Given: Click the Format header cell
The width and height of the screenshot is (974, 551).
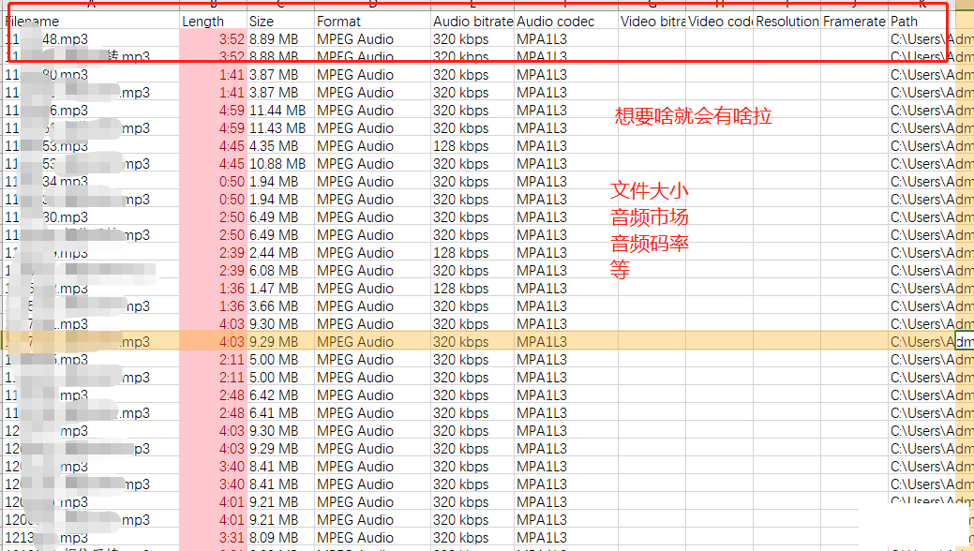Looking at the screenshot, I should 373,22.
